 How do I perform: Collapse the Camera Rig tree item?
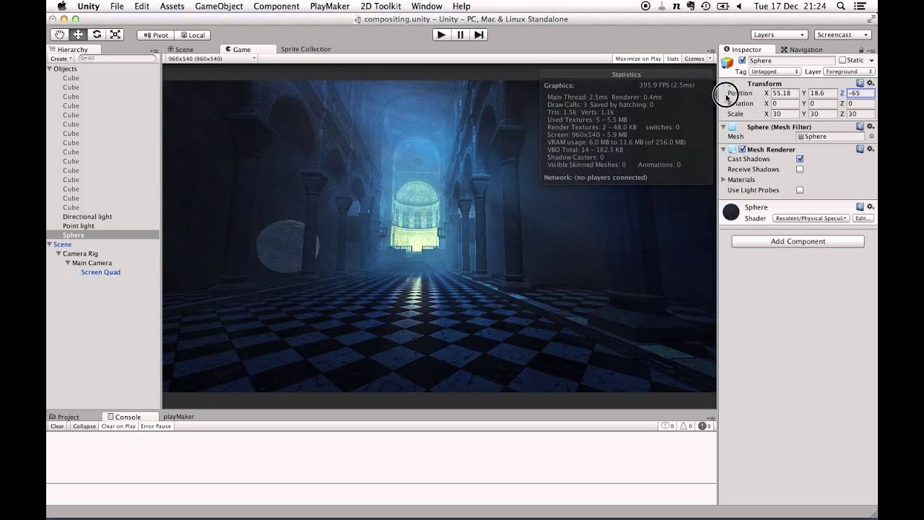[58, 253]
